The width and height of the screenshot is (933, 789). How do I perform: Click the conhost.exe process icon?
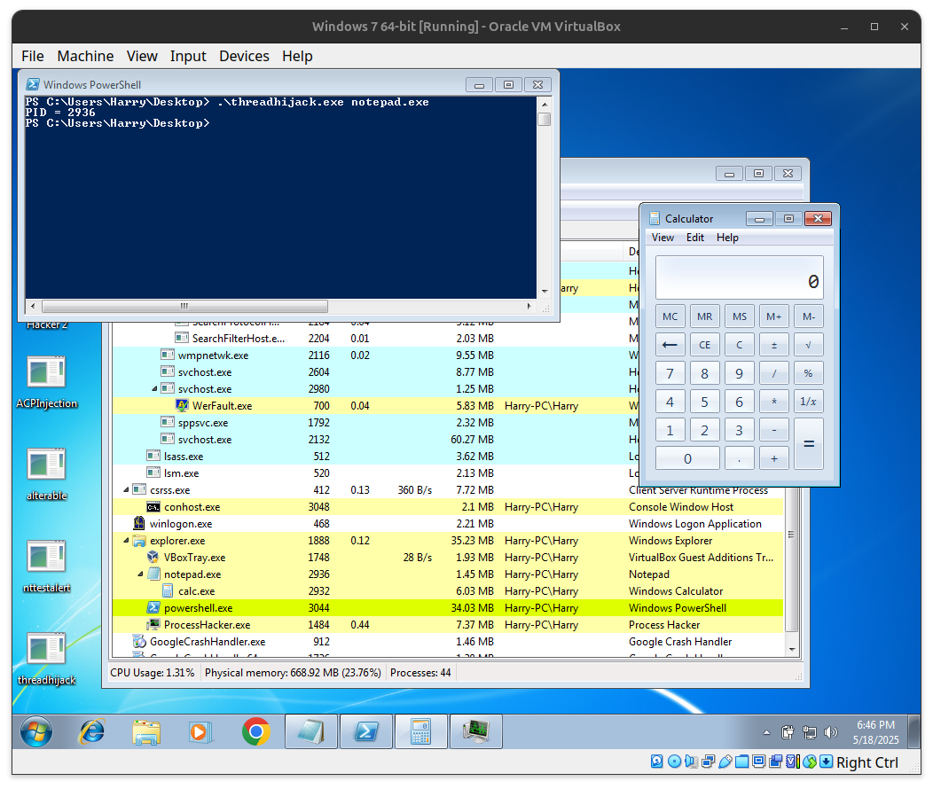153,506
